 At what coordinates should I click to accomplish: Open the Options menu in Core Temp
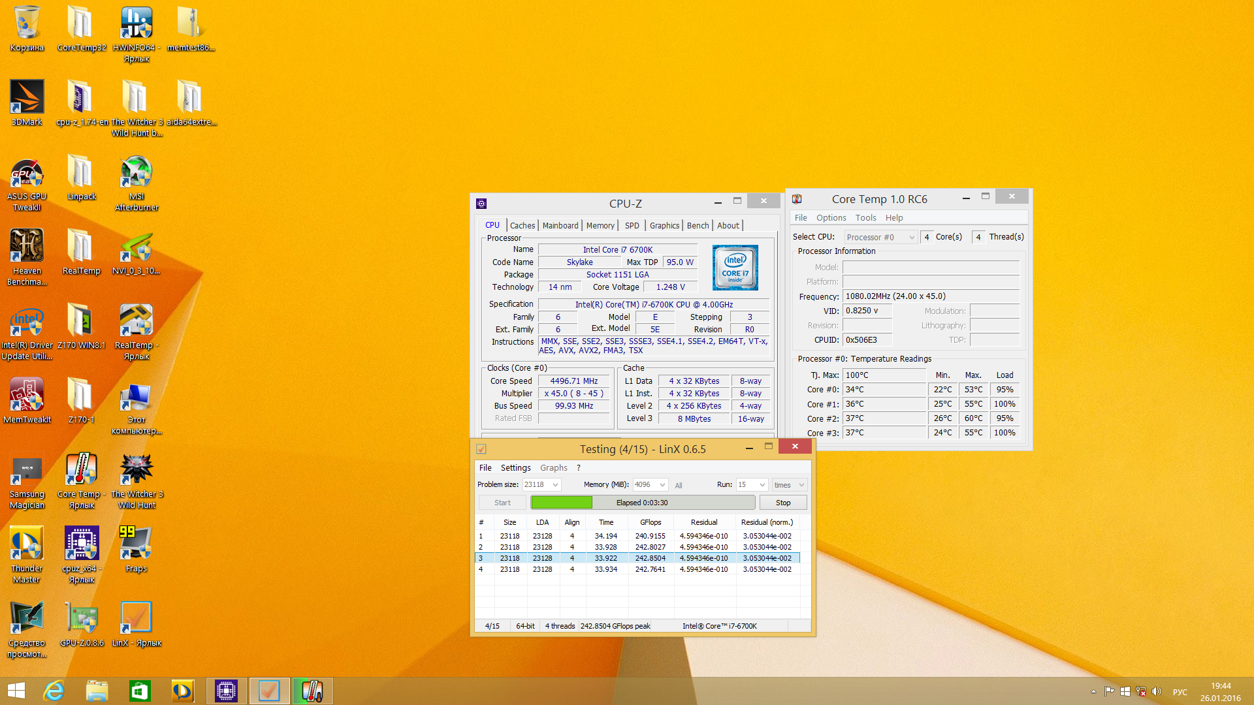pyautogui.click(x=831, y=218)
